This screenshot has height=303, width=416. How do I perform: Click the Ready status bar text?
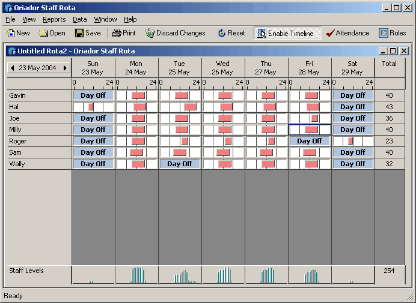[x=13, y=296]
